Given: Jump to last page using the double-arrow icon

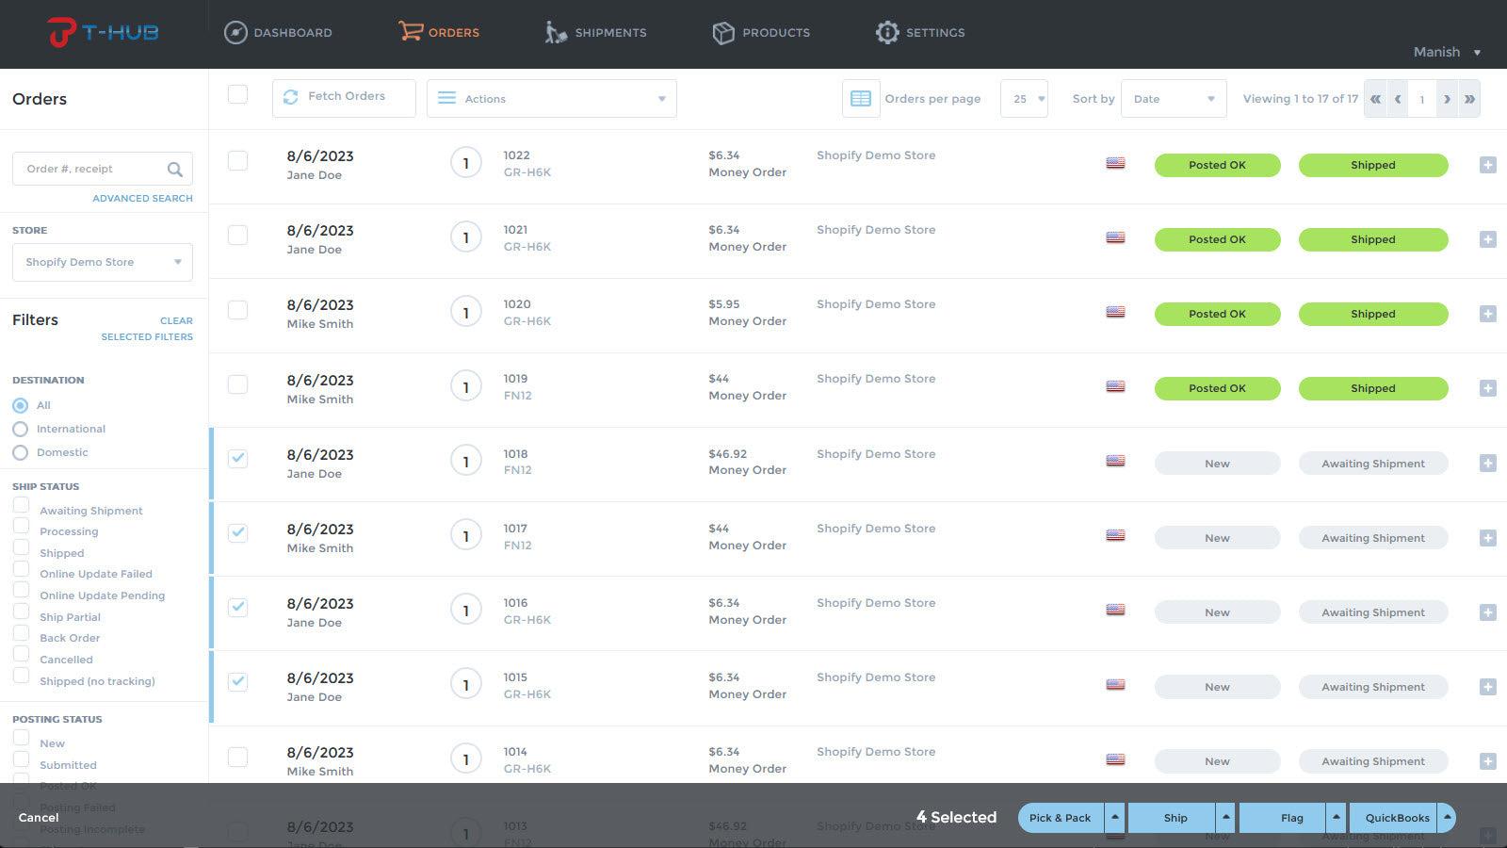Looking at the screenshot, I should [1470, 98].
